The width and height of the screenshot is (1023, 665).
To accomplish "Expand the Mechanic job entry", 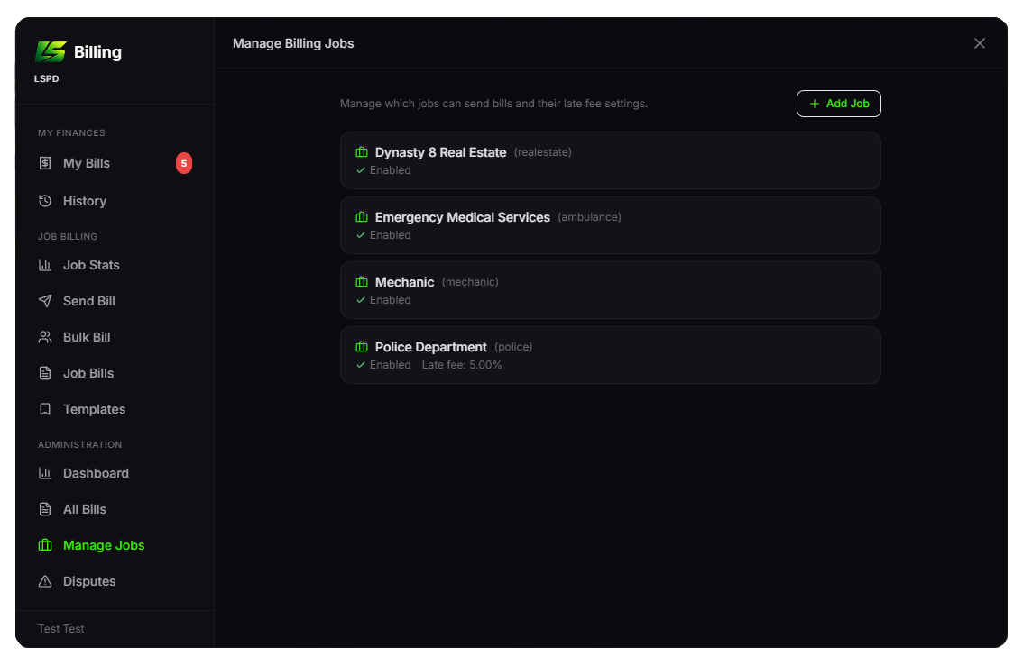I will (x=611, y=289).
